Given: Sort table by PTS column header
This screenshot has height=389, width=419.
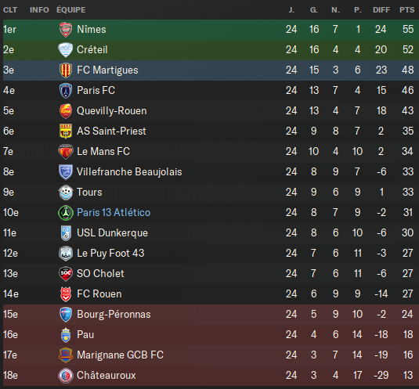Looking at the screenshot, I should (x=406, y=10).
